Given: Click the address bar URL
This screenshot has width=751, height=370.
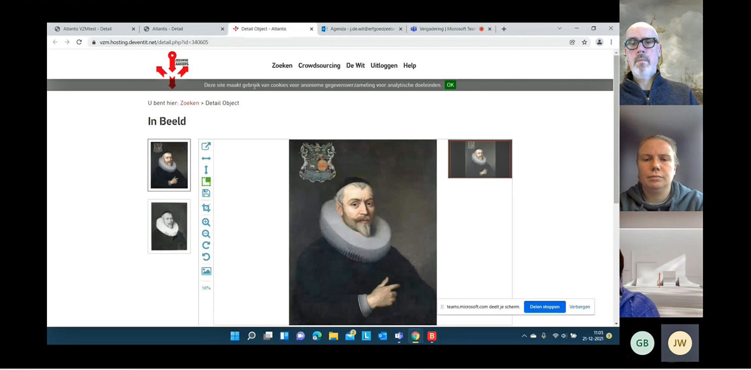Looking at the screenshot, I should pyautogui.click(x=154, y=42).
